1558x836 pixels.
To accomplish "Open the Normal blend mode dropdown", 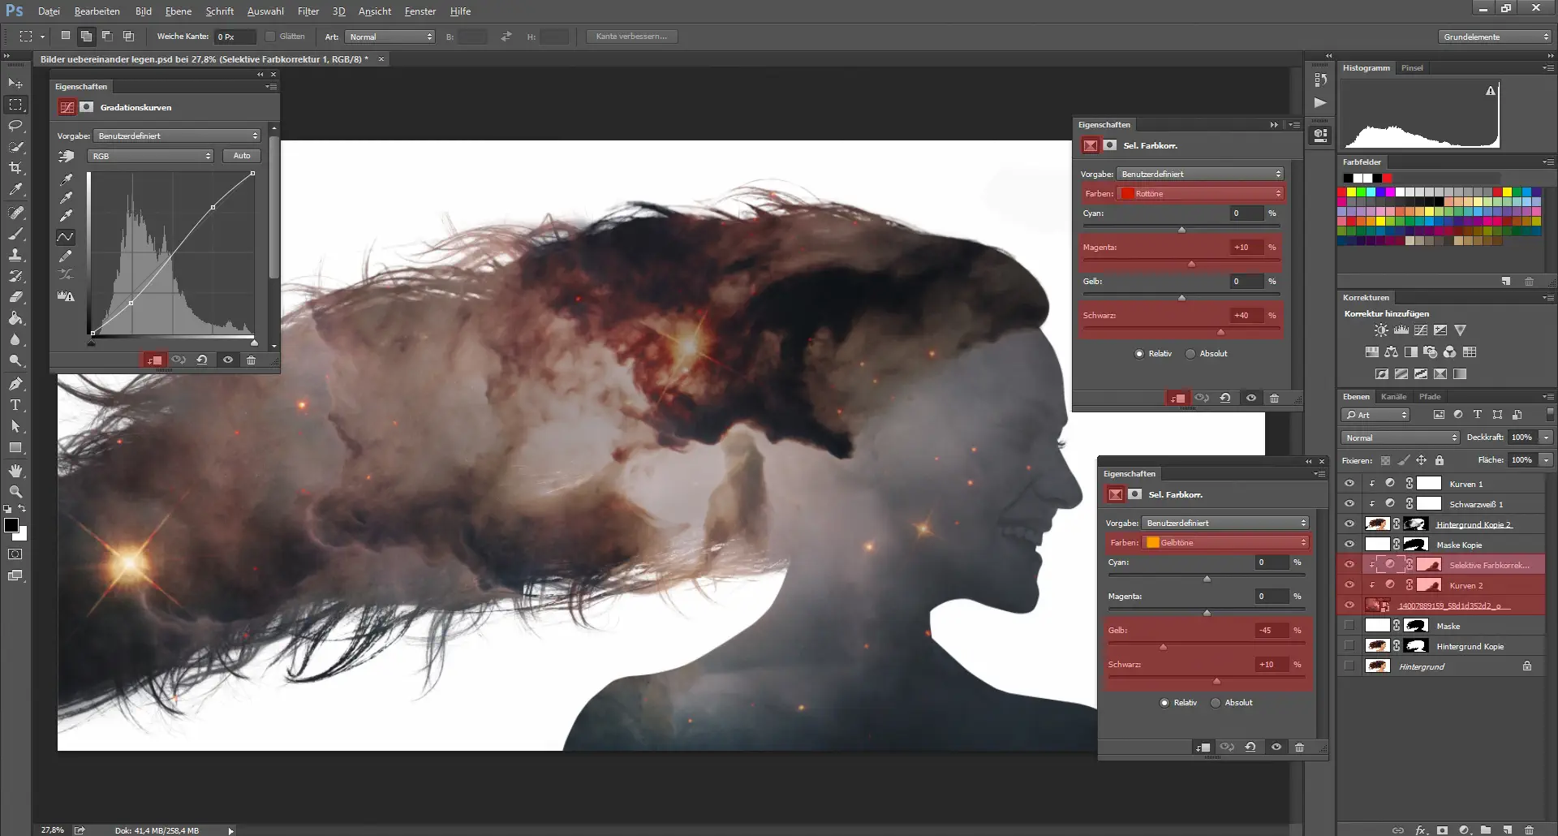I will [x=1399, y=437].
